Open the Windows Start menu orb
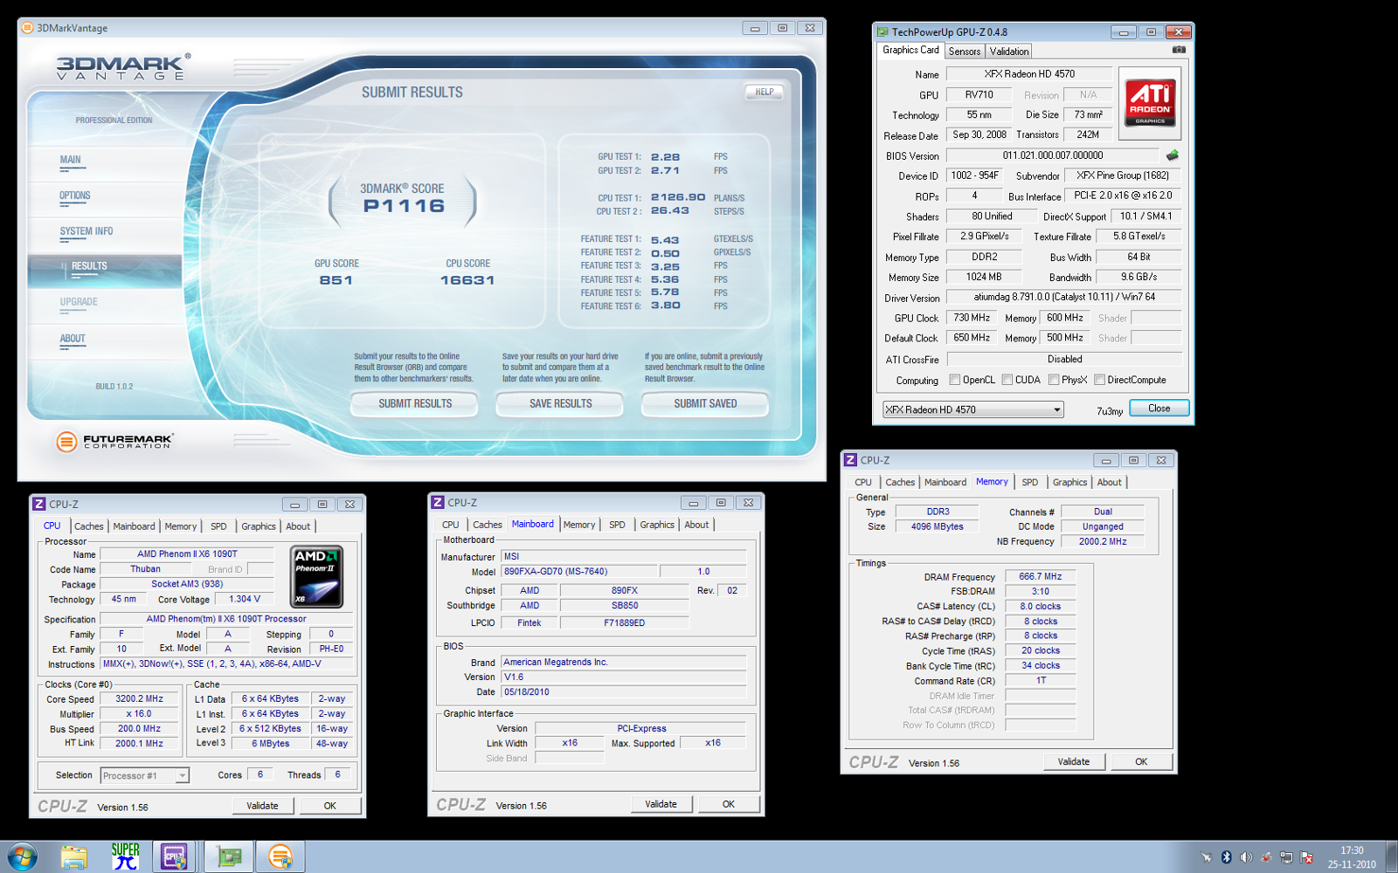1398x873 pixels. point(21,856)
